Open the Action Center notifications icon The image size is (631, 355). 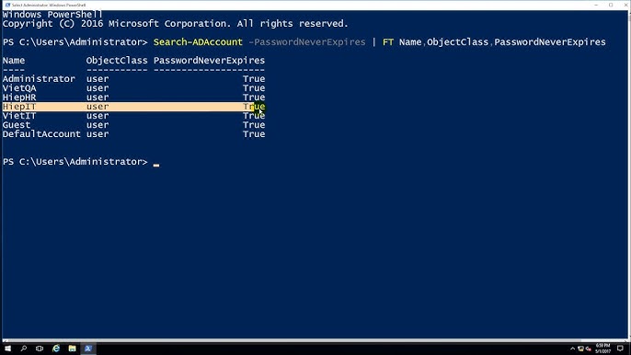pyautogui.click(x=620, y=349)
